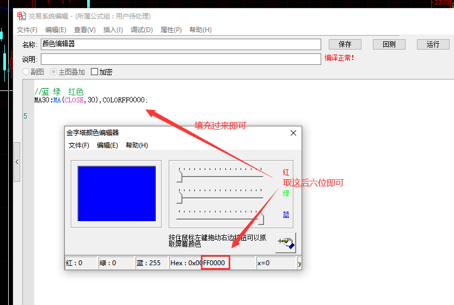The width and height of the screenshot is (454, 305).
Task: Open 文件(F) menu in color editor dialog
Action: [79, 145]
